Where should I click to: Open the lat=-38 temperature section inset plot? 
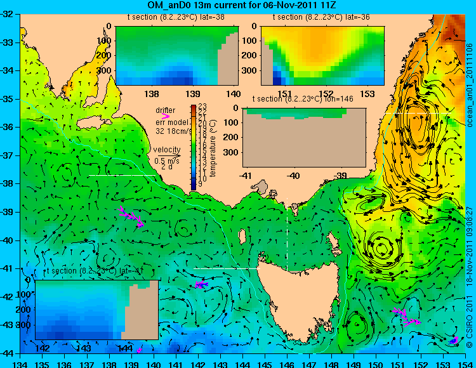click(177, 56)
